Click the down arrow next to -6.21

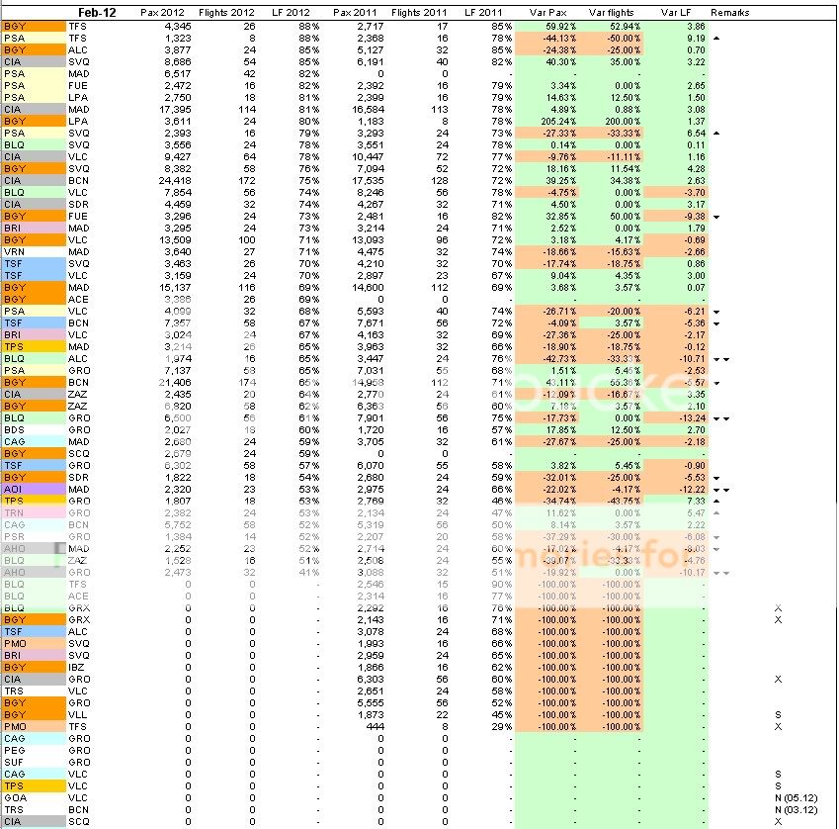pos(716,311)
